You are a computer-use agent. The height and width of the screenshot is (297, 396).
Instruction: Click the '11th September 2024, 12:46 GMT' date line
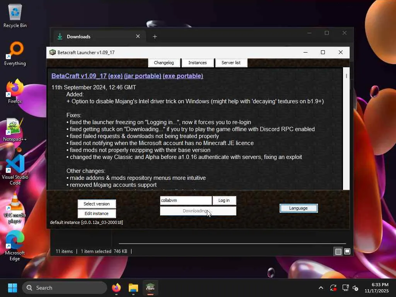(94, 87)
